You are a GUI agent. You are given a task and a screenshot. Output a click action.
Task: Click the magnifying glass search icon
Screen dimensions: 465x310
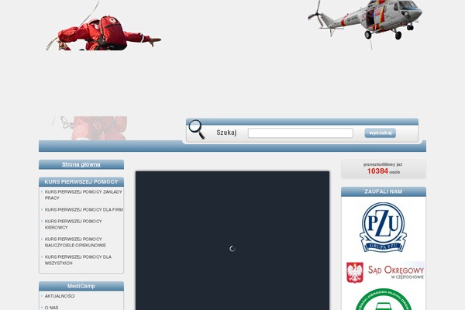(x=197, y=129)
